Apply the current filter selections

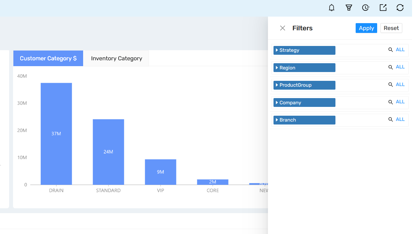[366, 28]
